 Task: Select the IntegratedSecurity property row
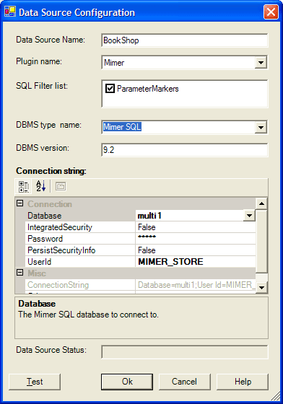(x=141, y=227)
